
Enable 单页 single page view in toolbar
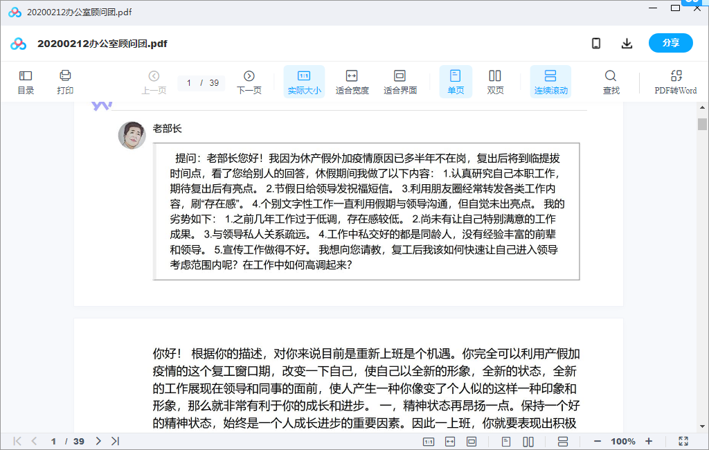(456, 82)
